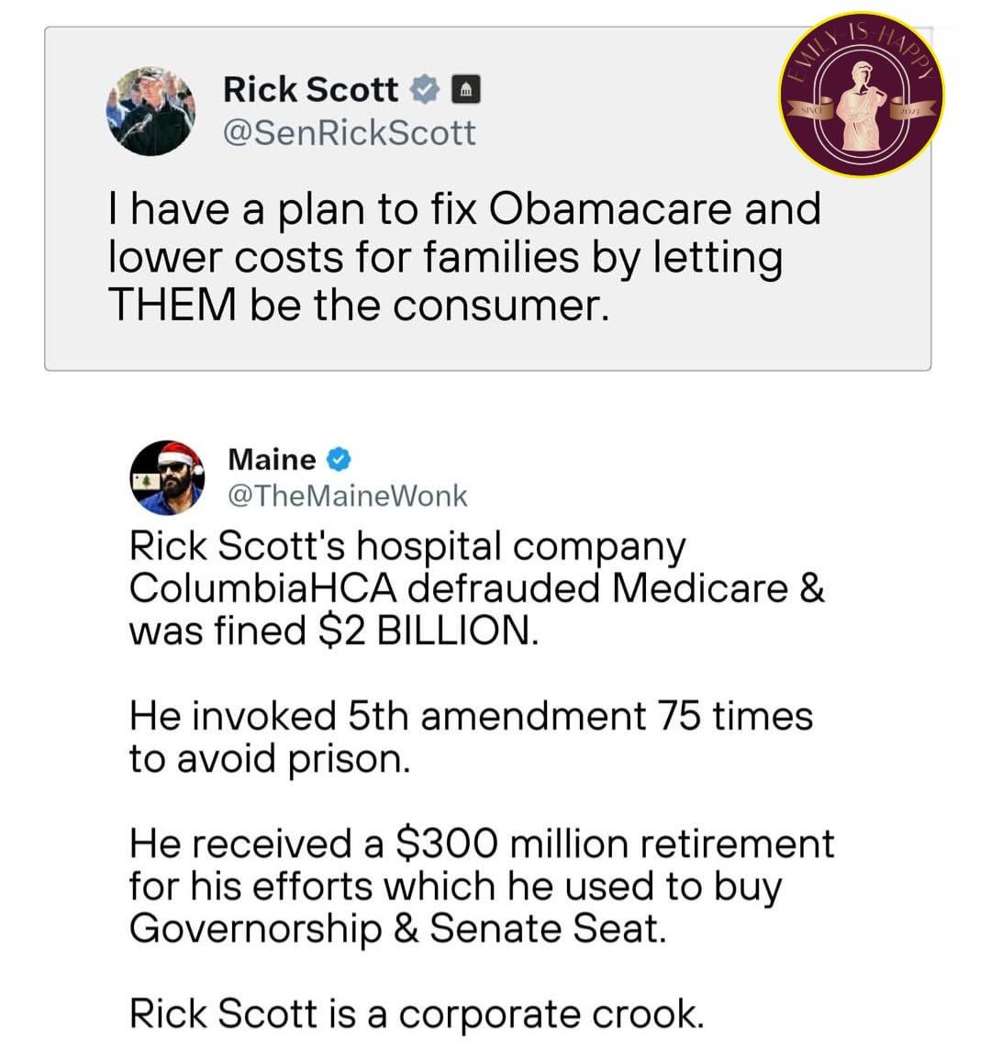991x1061 pixels.
Task: Click the 2021 ribbon on the logo
Action: pyautogui.click(x=915, y=110)
